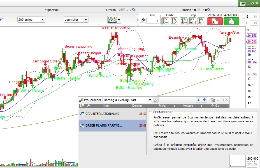The image size is (260, 168).
Task: Click the 36,98 Dernier value
Action: (143, 114)
